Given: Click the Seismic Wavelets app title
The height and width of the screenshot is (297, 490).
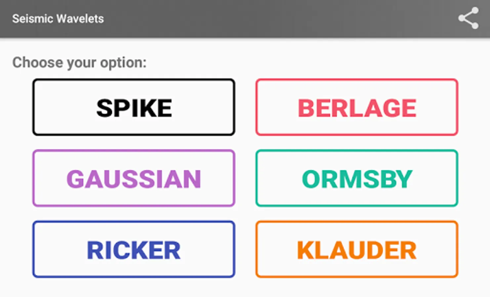Looking at the screenshot, I should point(58,19).
